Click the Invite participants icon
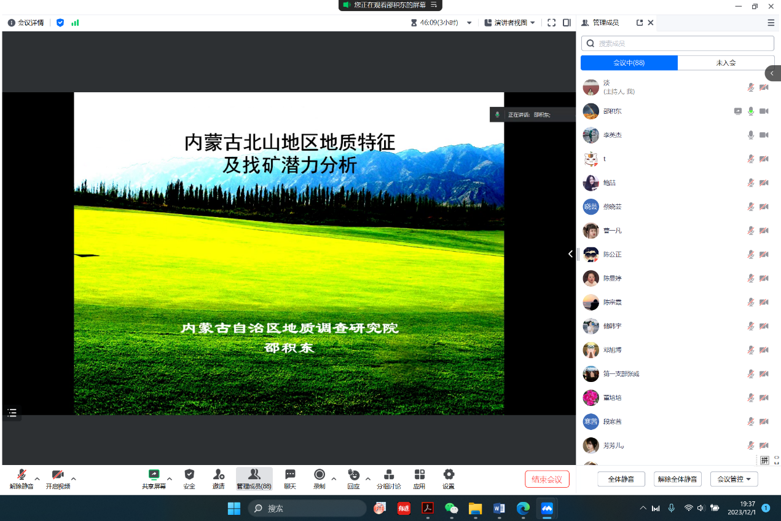This screenshot has height=521, width=781. pyautogui.click(x=218, y=475)
